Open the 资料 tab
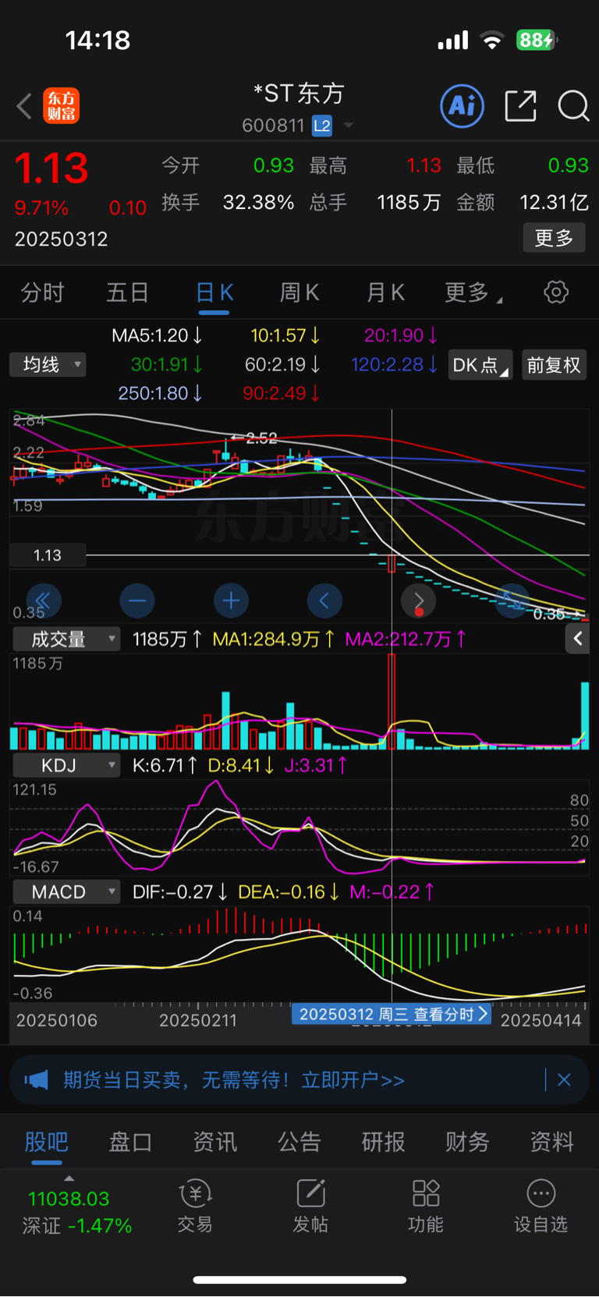This screenshot has width=599, height=1297. click(x=551, y=1142)
